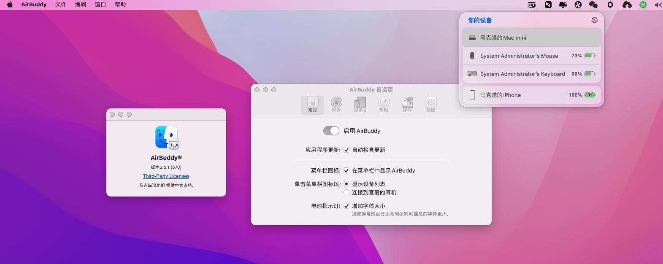
Task: Open the 文件 menu
Action: pyautogui.click(x=61, y=5)
